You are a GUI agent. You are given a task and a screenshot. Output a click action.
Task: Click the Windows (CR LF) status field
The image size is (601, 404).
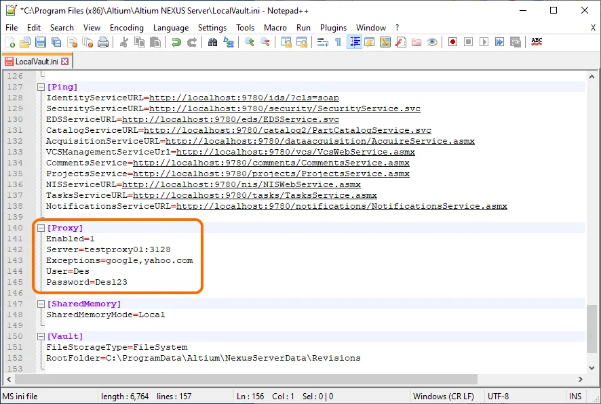[x=444, y=397]
